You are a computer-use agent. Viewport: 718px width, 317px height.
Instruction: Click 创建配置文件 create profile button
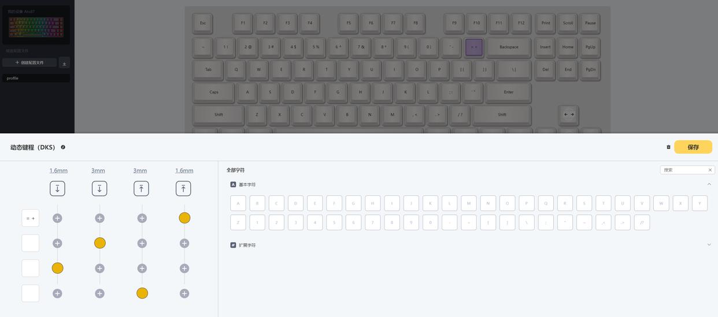(29, 62)
